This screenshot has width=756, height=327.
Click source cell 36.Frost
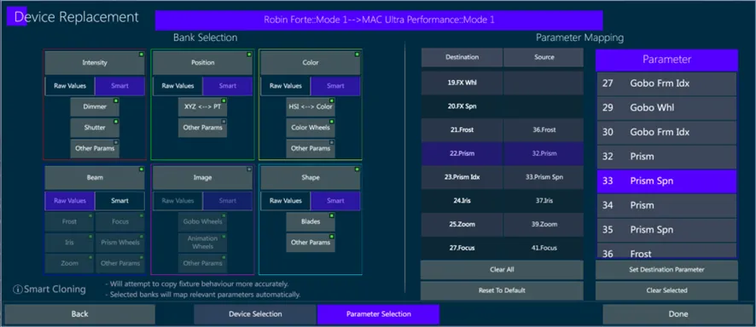click(x=544, y=129)
